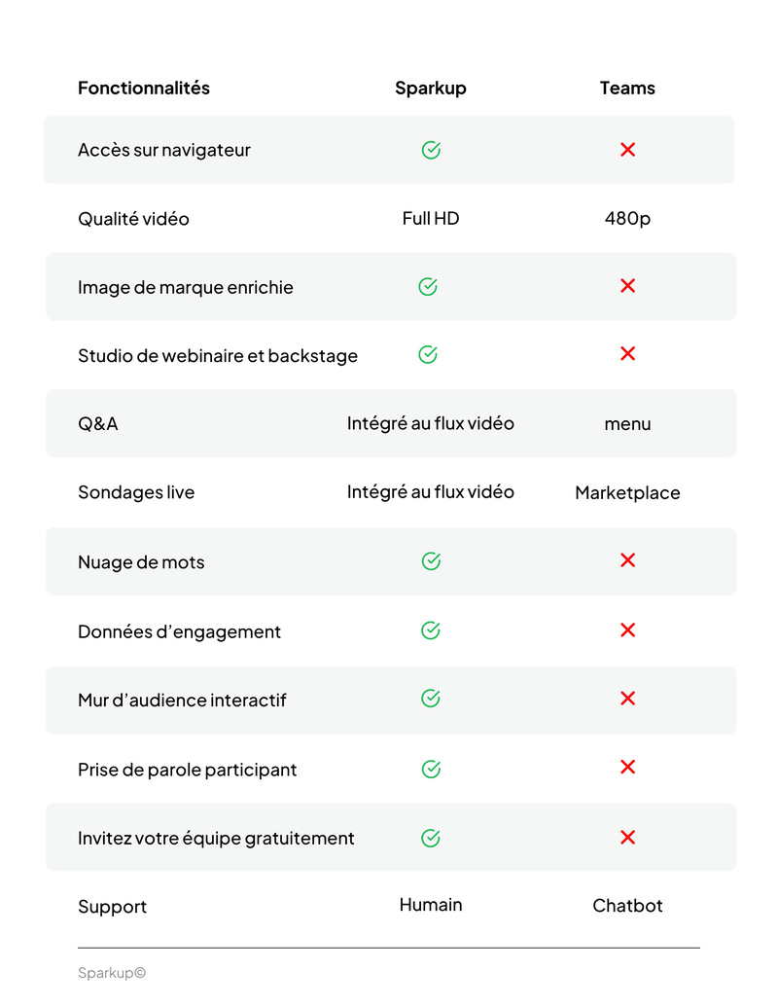Click red X for Prise de parole participant
Viewport: 778px width, 1007px height.
pos(628,768)
